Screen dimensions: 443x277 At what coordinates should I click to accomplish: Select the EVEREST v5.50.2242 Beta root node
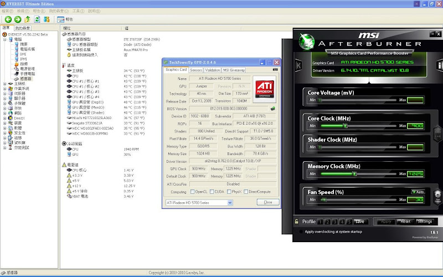(x=28, y=34)
